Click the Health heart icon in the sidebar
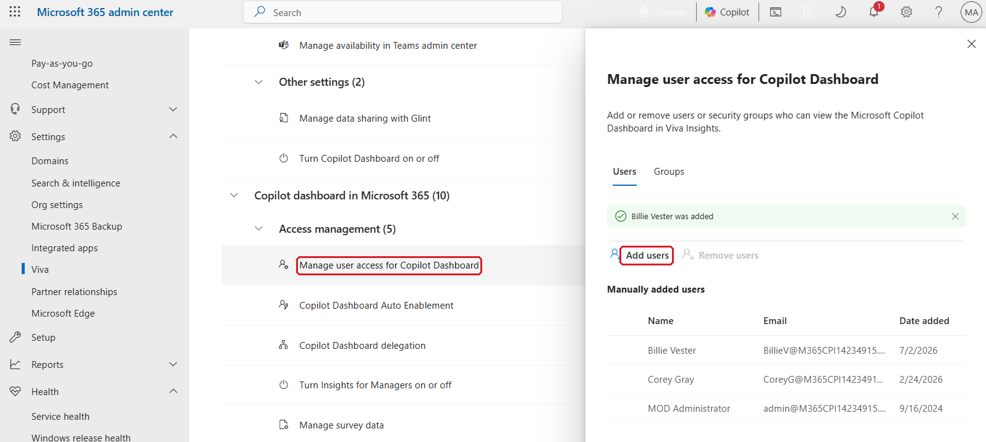 coord(15,391)
